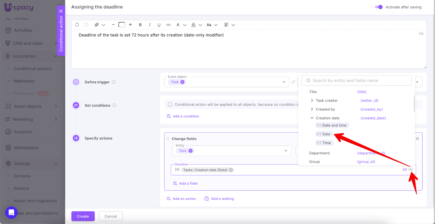The height and width of the screenshot is (224, 435).
Task: Click the info icon beside Define trigger
Action: 114,82
